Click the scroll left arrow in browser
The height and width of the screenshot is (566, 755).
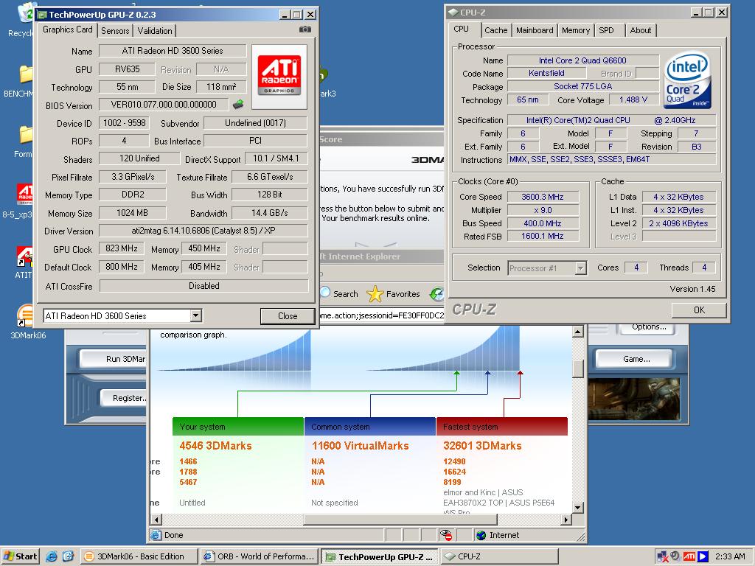[156, 520]
